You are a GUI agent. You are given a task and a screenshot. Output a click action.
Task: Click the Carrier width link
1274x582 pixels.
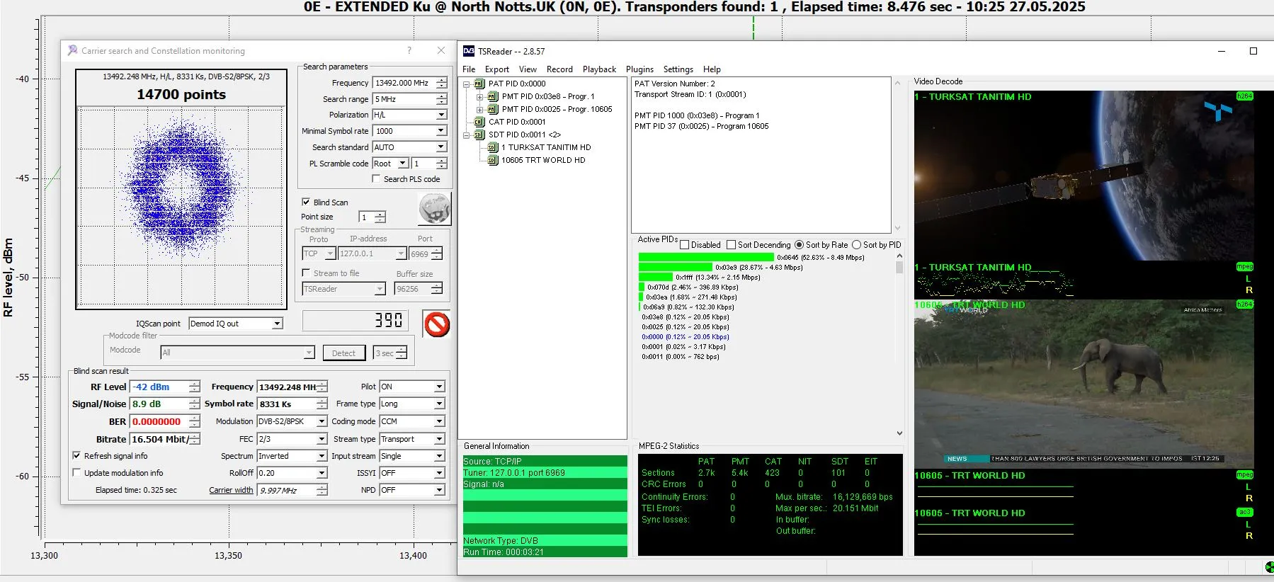point(231,490)
